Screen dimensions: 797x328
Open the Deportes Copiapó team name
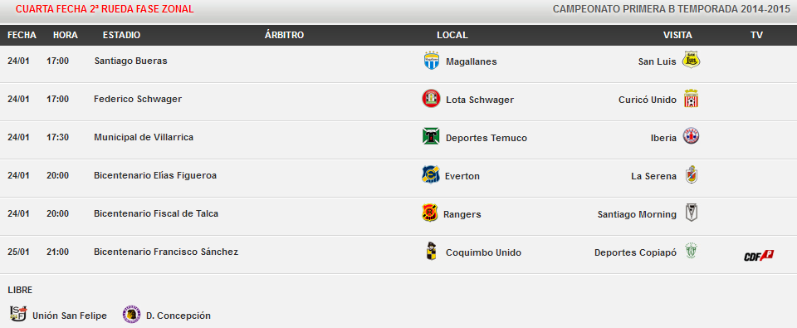(x=635, y=252)
